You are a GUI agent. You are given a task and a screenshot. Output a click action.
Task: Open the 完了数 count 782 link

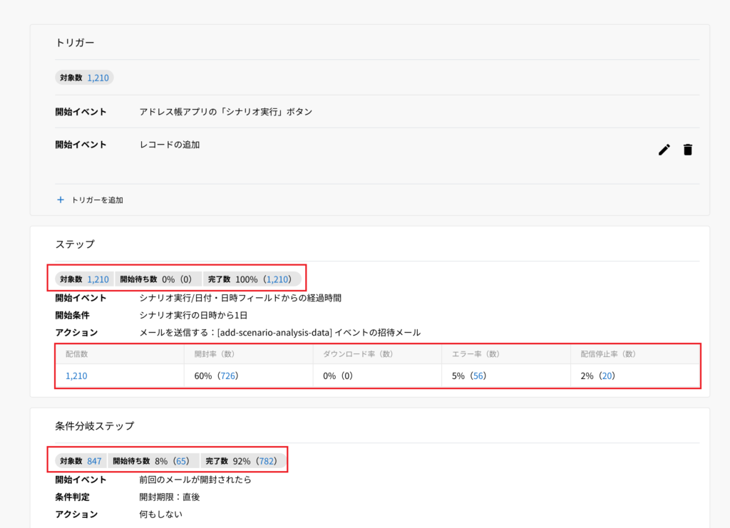point(268,460)
